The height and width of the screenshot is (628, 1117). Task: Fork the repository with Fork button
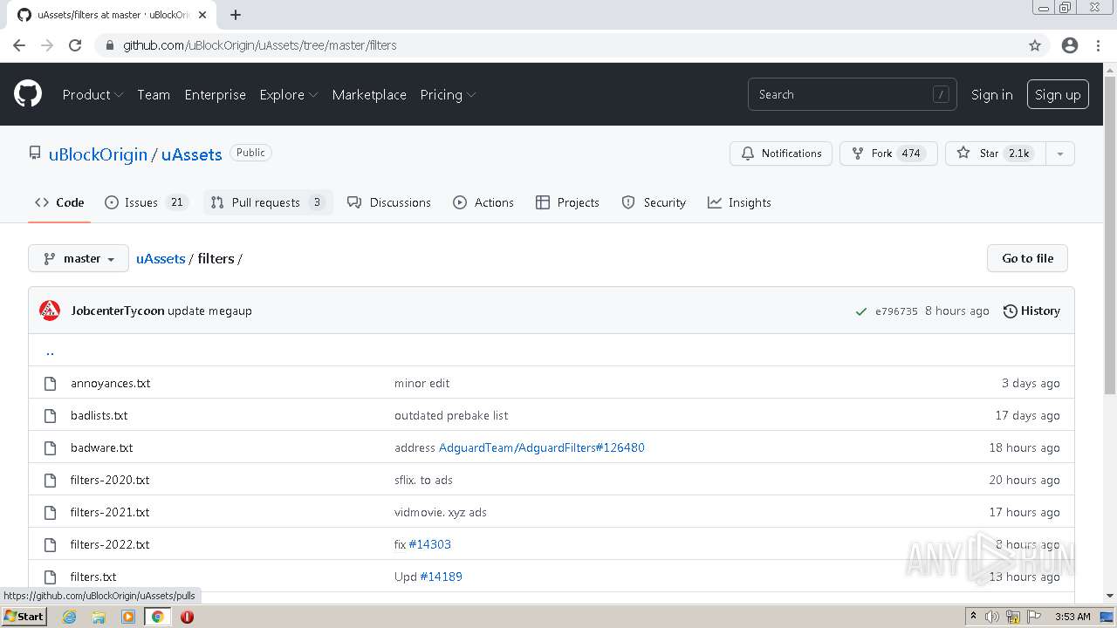click(888, 154)
